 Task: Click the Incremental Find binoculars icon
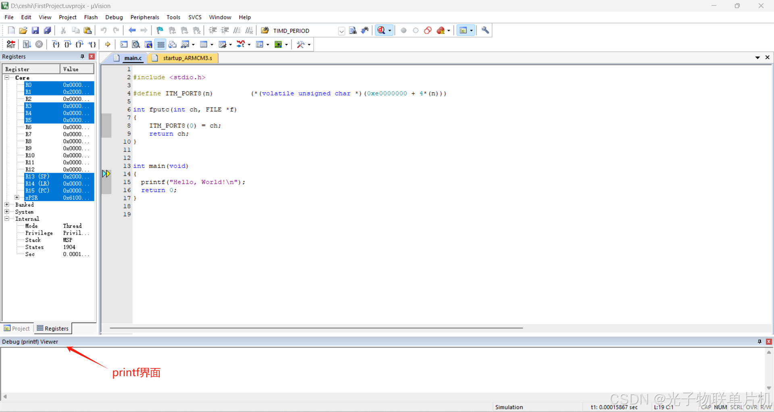[365, 30]
